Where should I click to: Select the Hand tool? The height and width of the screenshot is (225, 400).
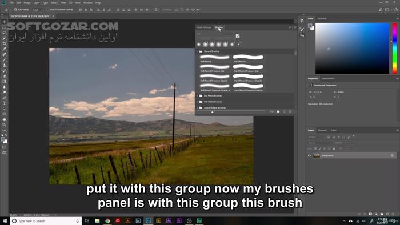4,119
